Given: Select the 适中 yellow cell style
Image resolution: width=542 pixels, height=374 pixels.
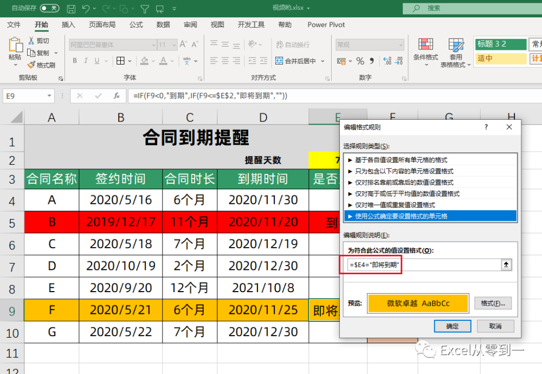Looking at the screenshot, I should tap(501, 59).
